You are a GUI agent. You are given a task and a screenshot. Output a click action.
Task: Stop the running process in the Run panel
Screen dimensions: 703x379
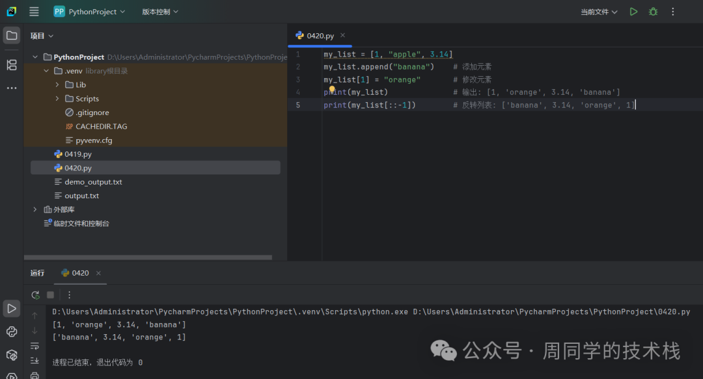[50, 294]
